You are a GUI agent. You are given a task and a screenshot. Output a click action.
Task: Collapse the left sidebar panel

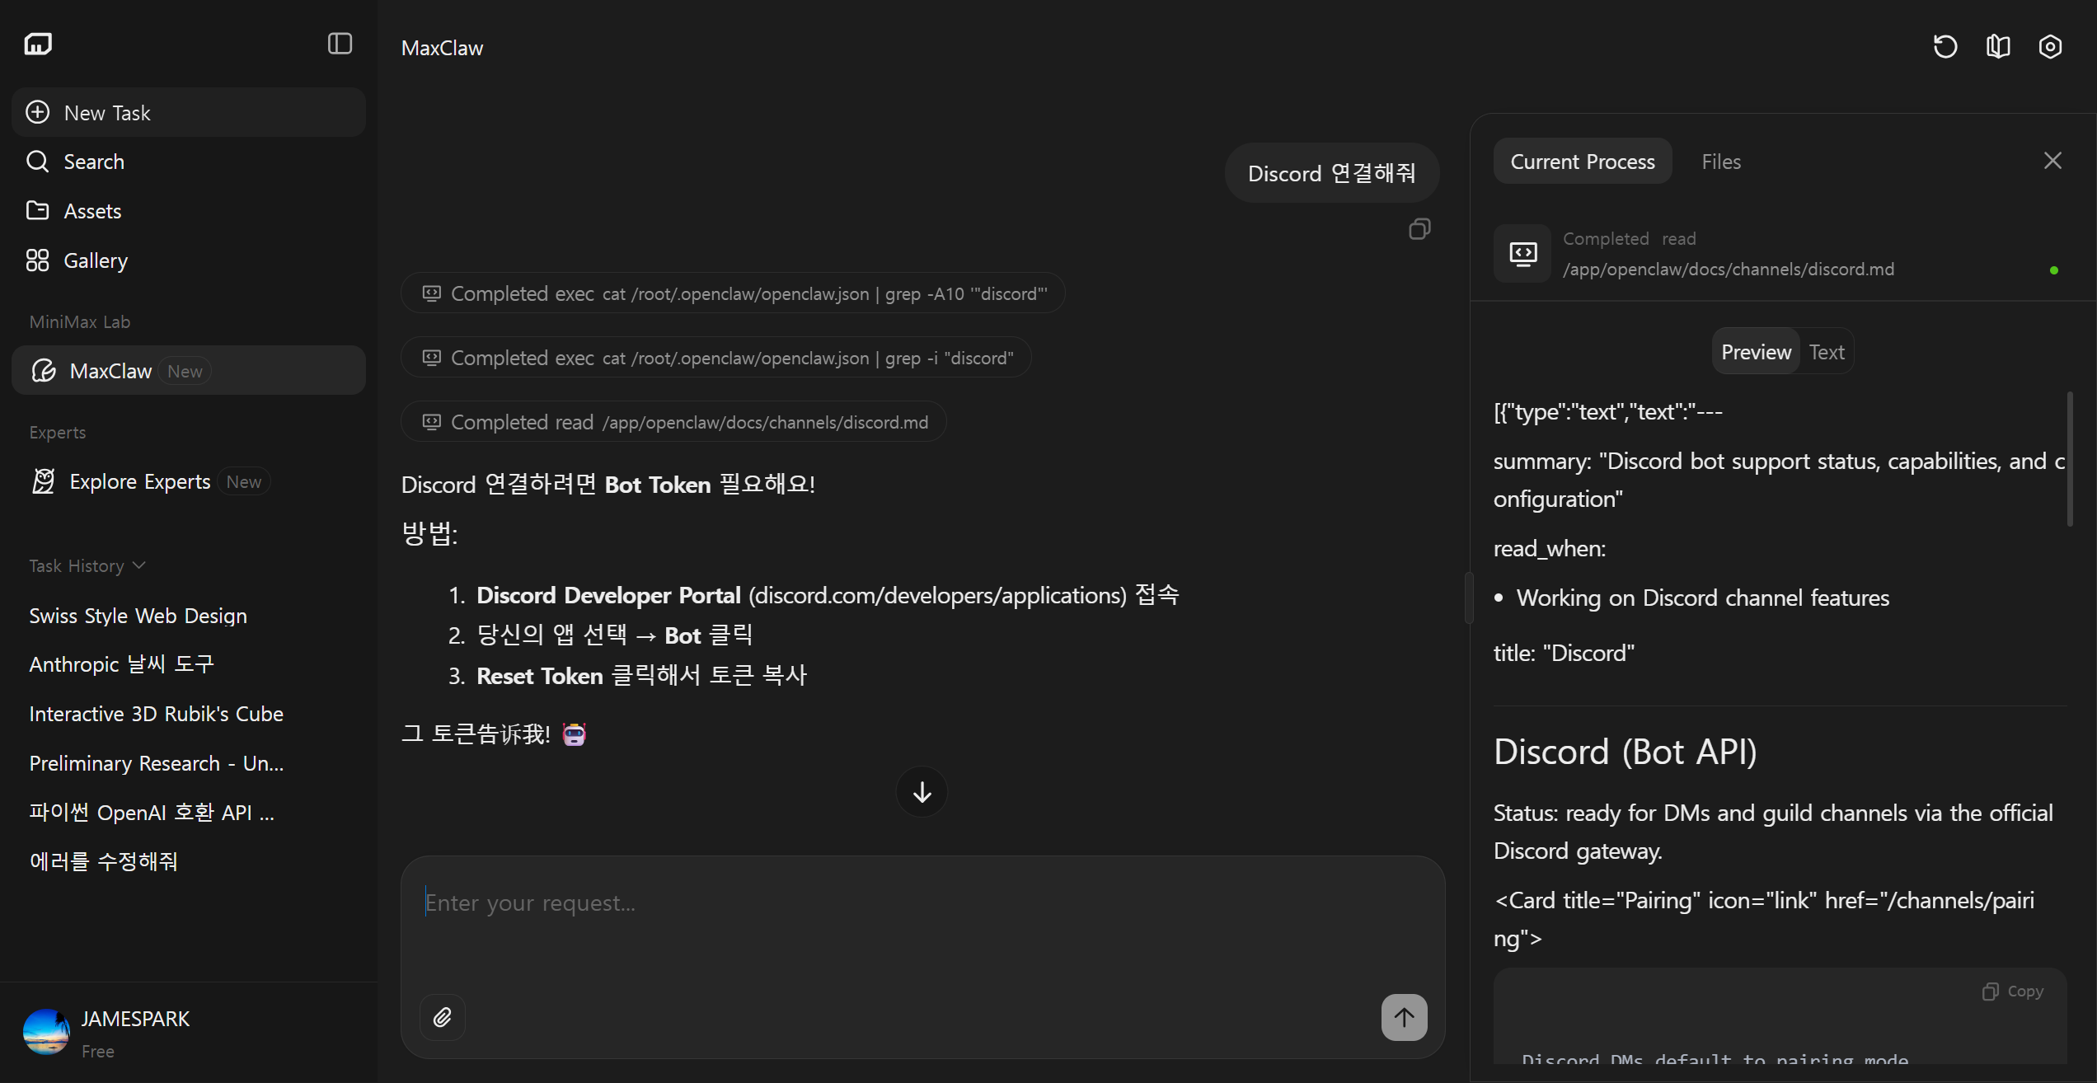340,44
